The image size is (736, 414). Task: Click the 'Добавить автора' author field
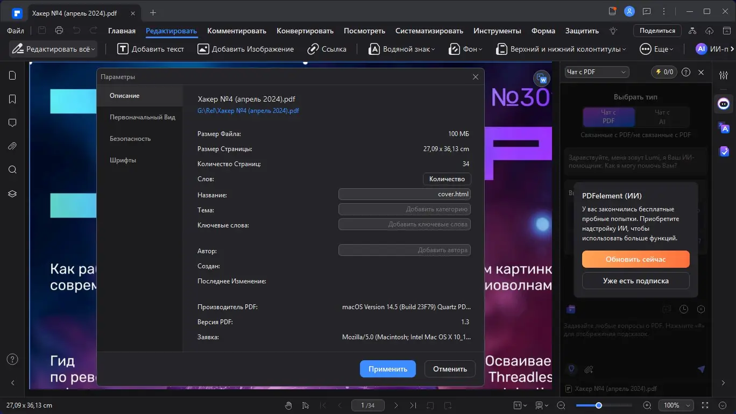[405, 250]
